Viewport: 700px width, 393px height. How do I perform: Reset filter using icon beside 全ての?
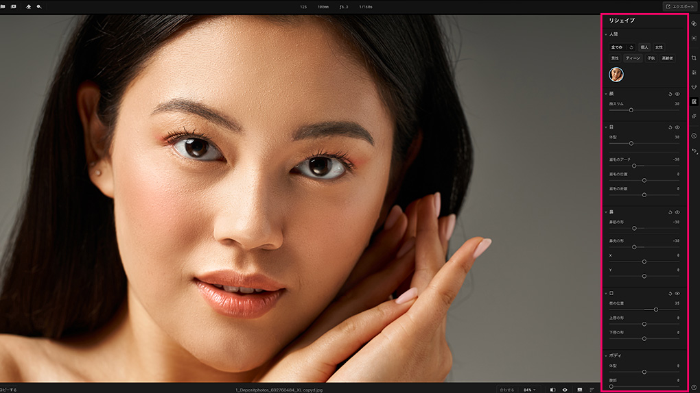[631, 47]
